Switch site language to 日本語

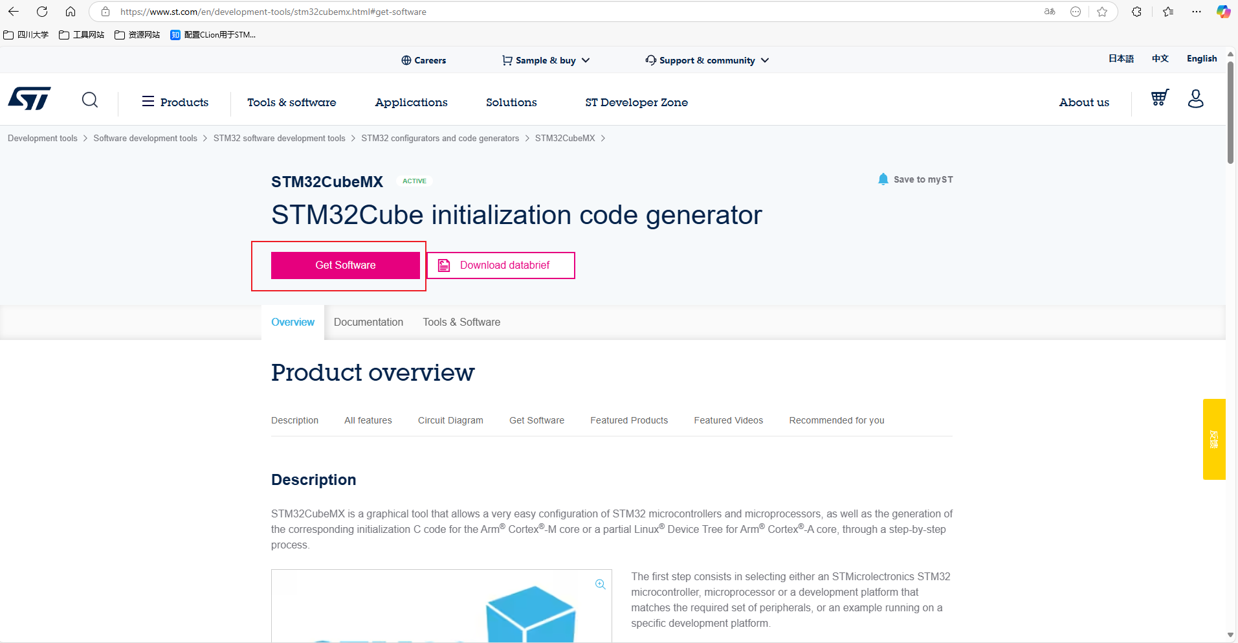1121,58
